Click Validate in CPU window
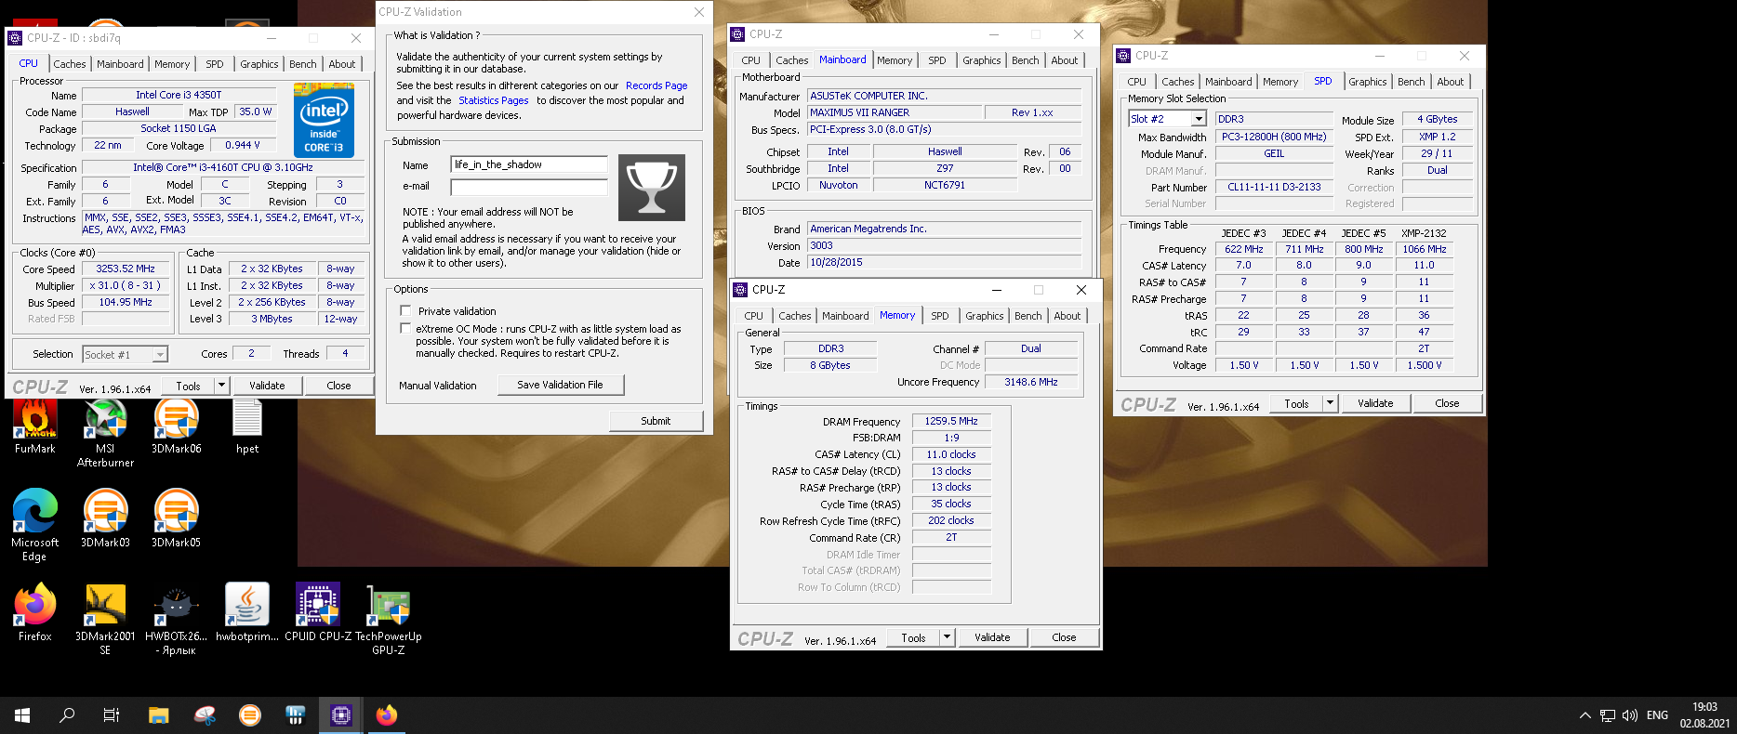Image resolution: width=1737 pixels, height=734 pixels. pos(267,386)
